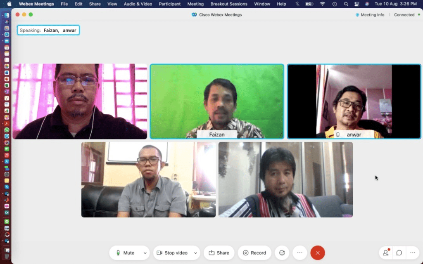This screenshot has width=423, height=264.
Task: Open the Help menu
Action: 281,4
